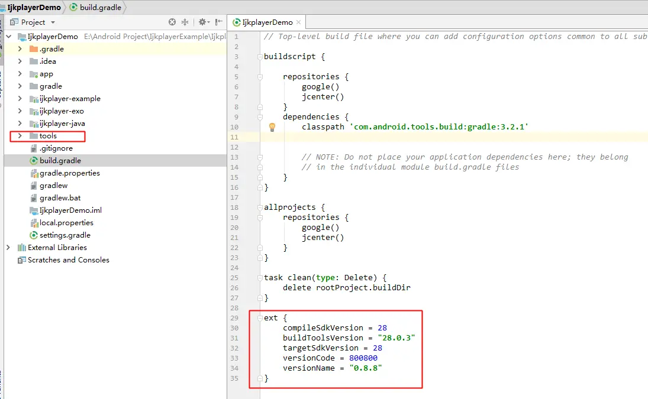The image size is (648, 399).
Task: Select the build.gradle file icon in tree
Action: pyautogui.click(x=34, y=161)
